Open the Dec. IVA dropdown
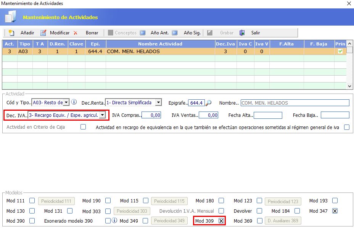This screenshot has height=228, width=354. [x=102, y=115]
